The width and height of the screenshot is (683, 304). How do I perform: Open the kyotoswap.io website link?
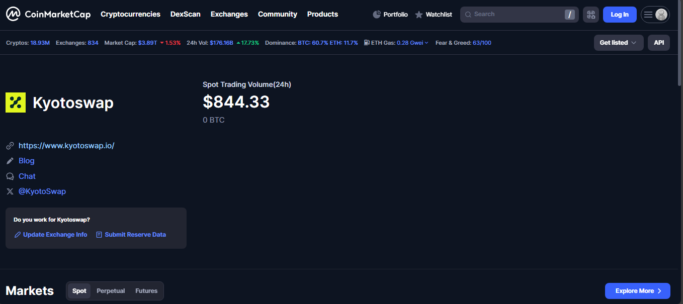pos(66,146)
